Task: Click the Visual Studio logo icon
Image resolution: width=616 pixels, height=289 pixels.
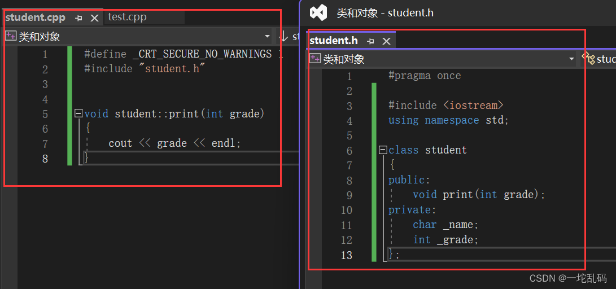Action: tap(318, 13)
